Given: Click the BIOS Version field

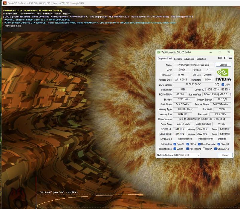Looking at the screenshot, I should coord(193,84).
